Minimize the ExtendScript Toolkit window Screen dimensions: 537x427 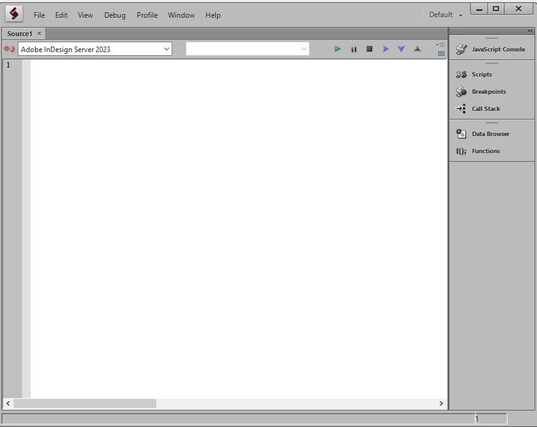click(x=479, y=9)
